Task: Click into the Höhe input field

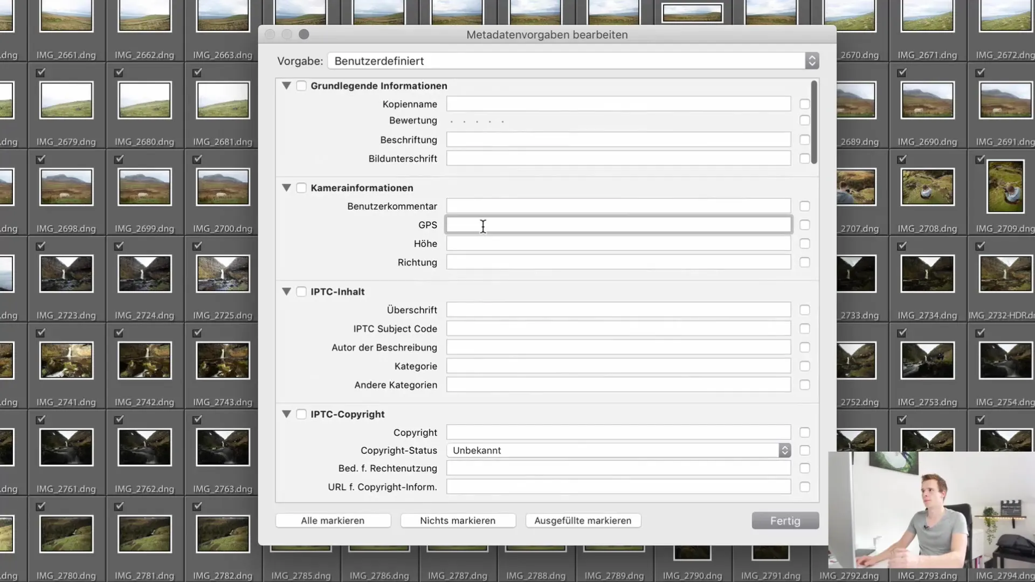Action: click(618, 244)
